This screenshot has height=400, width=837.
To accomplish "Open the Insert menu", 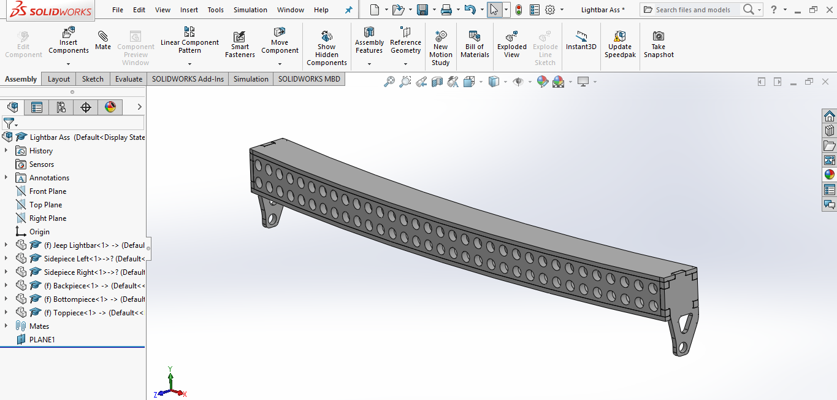I will click(189, 10).
